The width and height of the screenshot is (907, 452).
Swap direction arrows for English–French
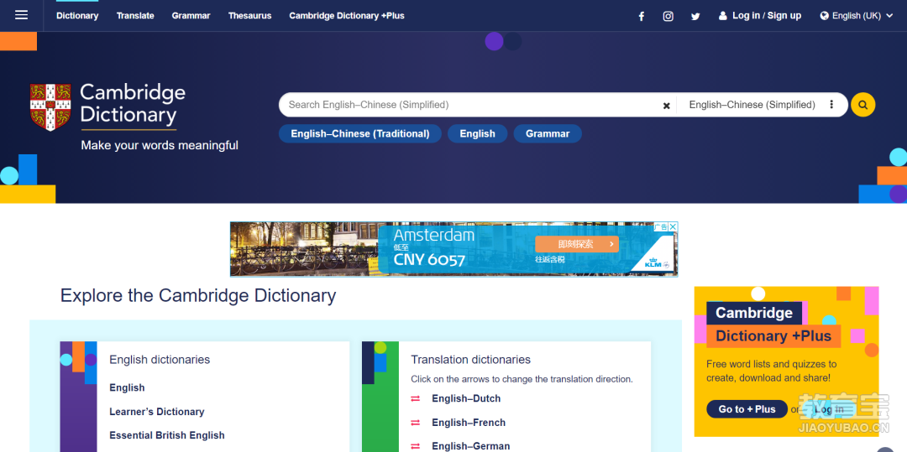click(416, 423)
